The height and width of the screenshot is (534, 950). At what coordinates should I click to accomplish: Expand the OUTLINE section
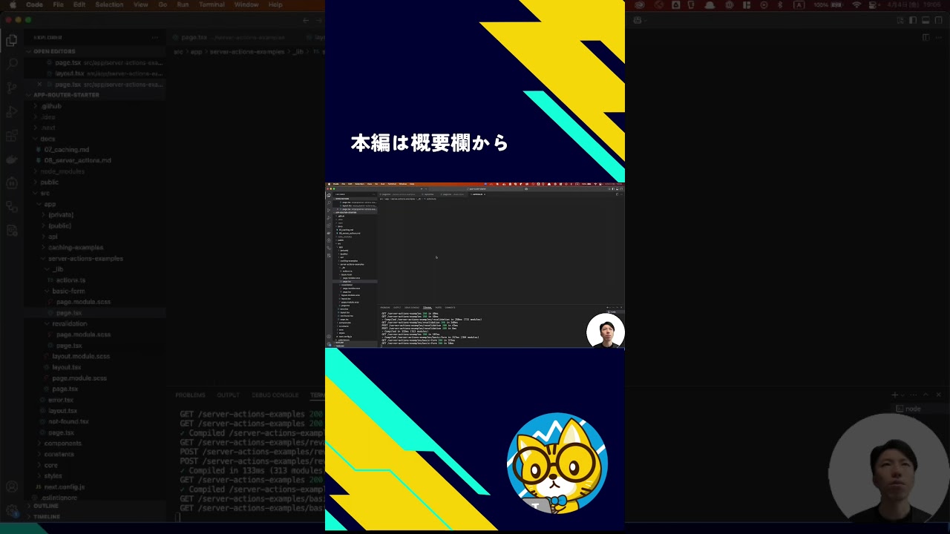tap(95, 506)
